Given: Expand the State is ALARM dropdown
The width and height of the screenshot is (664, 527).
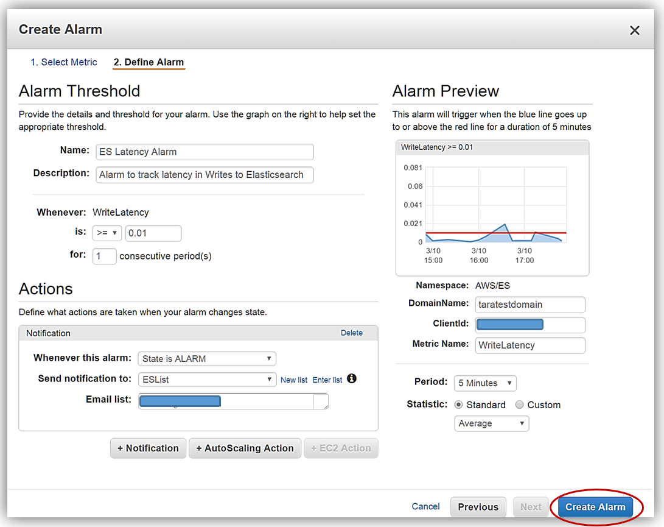Looking at the screenshot, I should pos(207,359).
